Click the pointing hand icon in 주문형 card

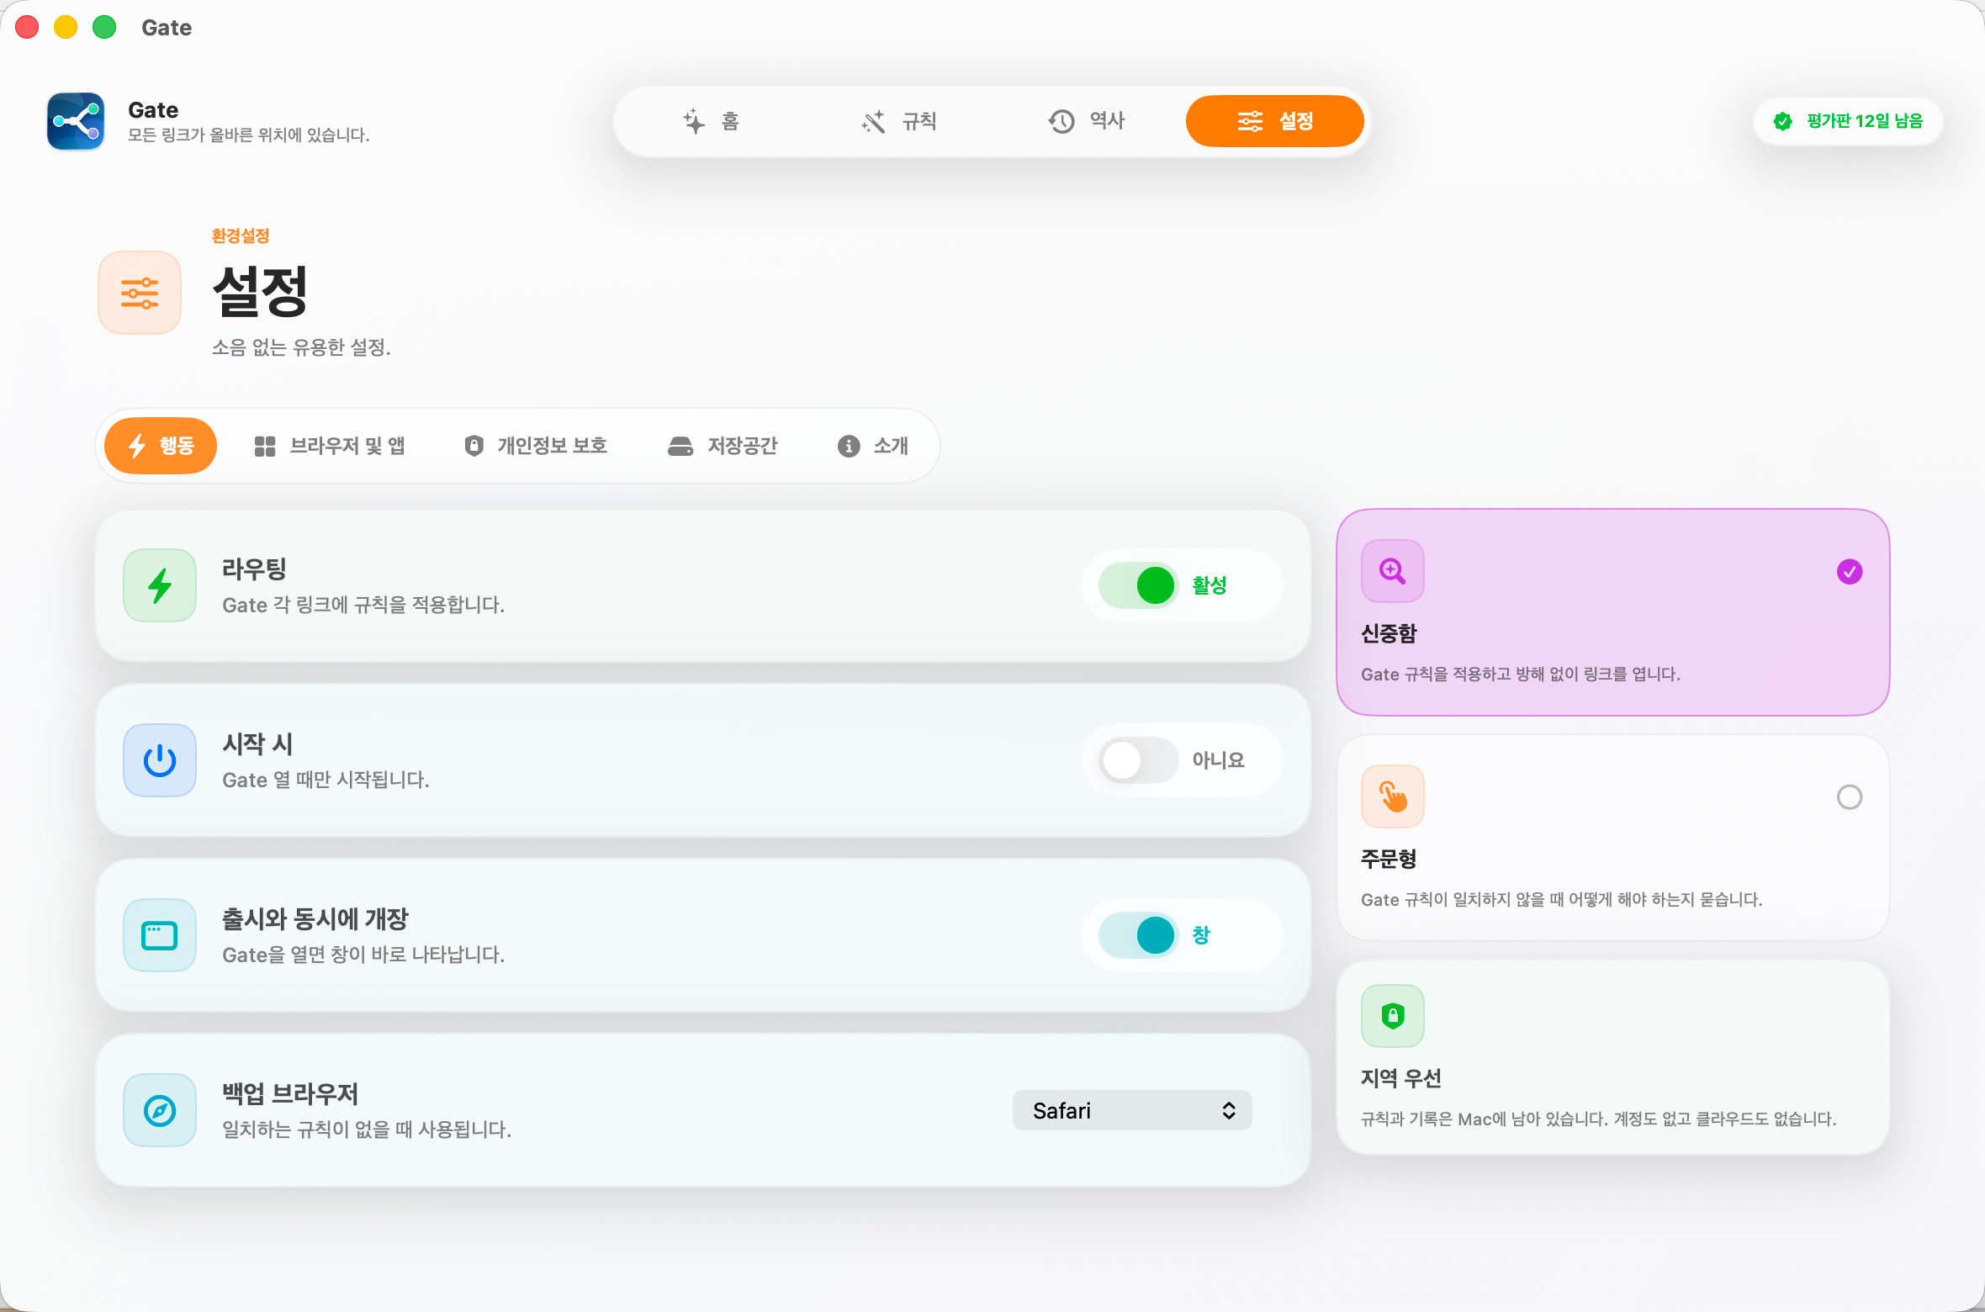point(1393,796)
